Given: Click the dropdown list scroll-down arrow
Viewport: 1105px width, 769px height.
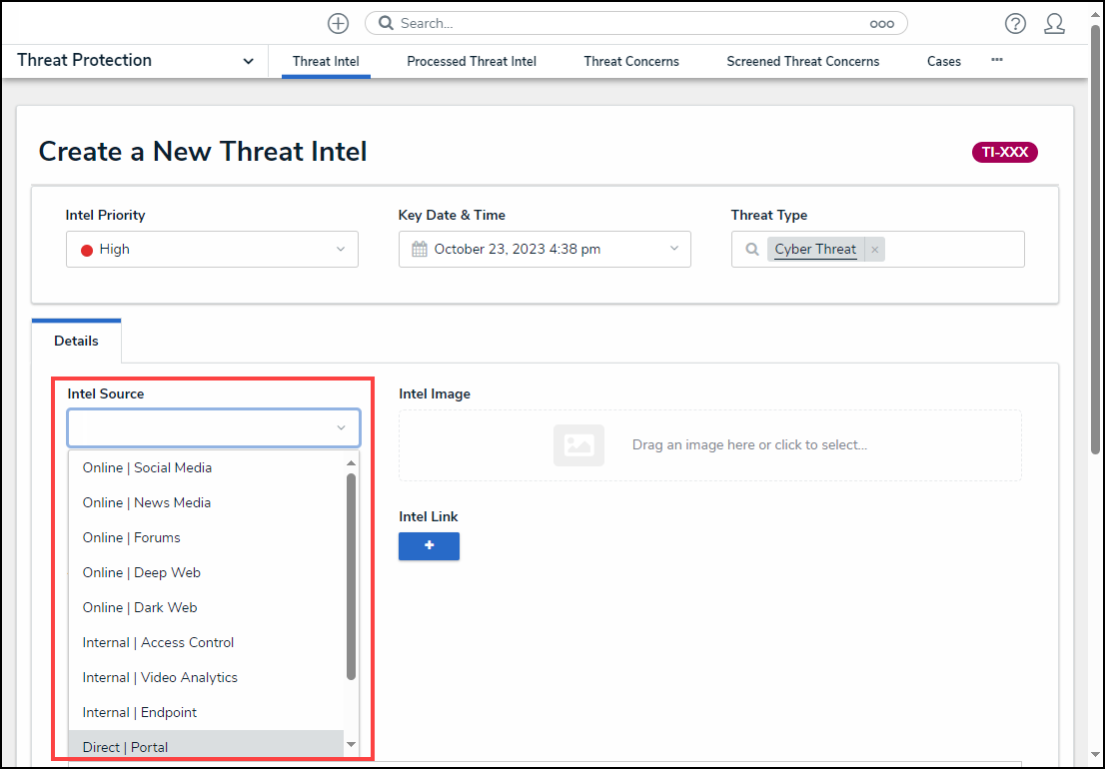Looking at the screenshot, I should click(351, 744).
